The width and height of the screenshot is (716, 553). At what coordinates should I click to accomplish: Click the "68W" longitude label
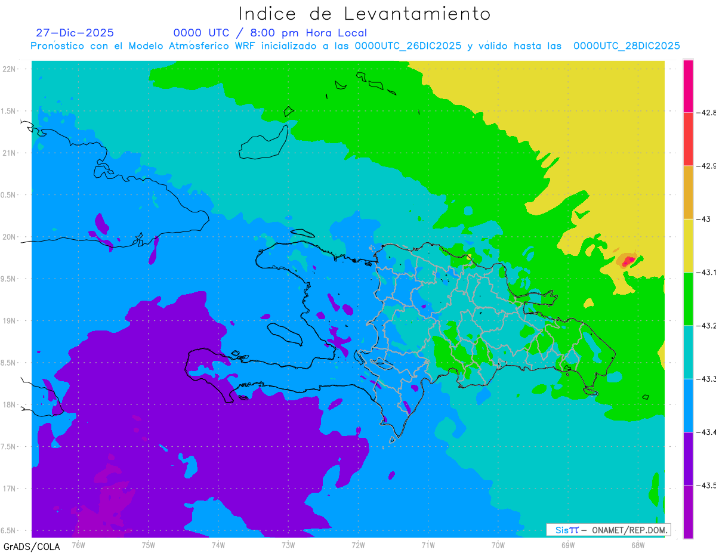click(x=637, y=545)
